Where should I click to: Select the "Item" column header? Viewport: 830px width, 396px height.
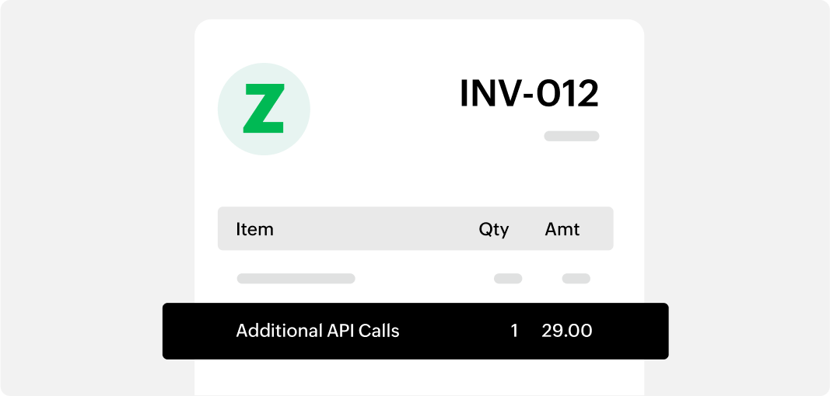(x=254, y=229)
